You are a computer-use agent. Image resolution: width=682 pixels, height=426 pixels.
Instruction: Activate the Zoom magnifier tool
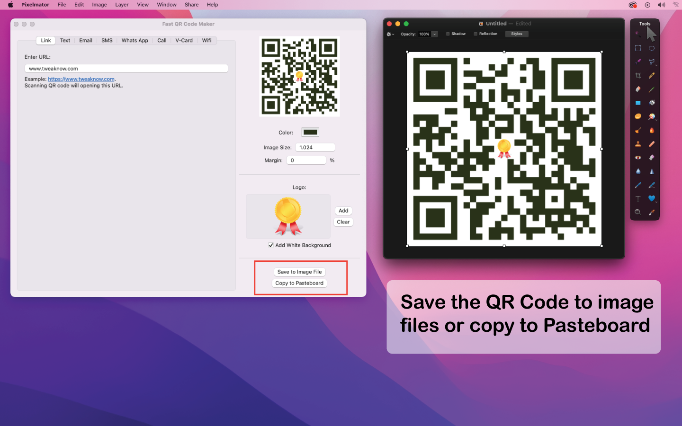click(638, 213)
